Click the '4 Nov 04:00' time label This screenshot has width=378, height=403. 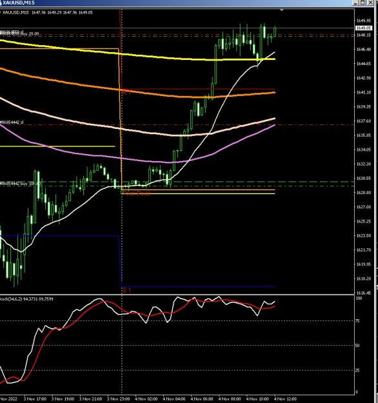(x=174, y=399)
